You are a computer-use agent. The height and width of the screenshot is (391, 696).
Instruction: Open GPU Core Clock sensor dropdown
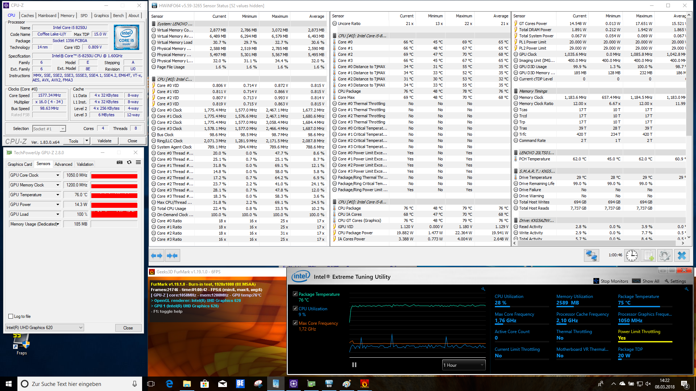click(x=58, y=175)
